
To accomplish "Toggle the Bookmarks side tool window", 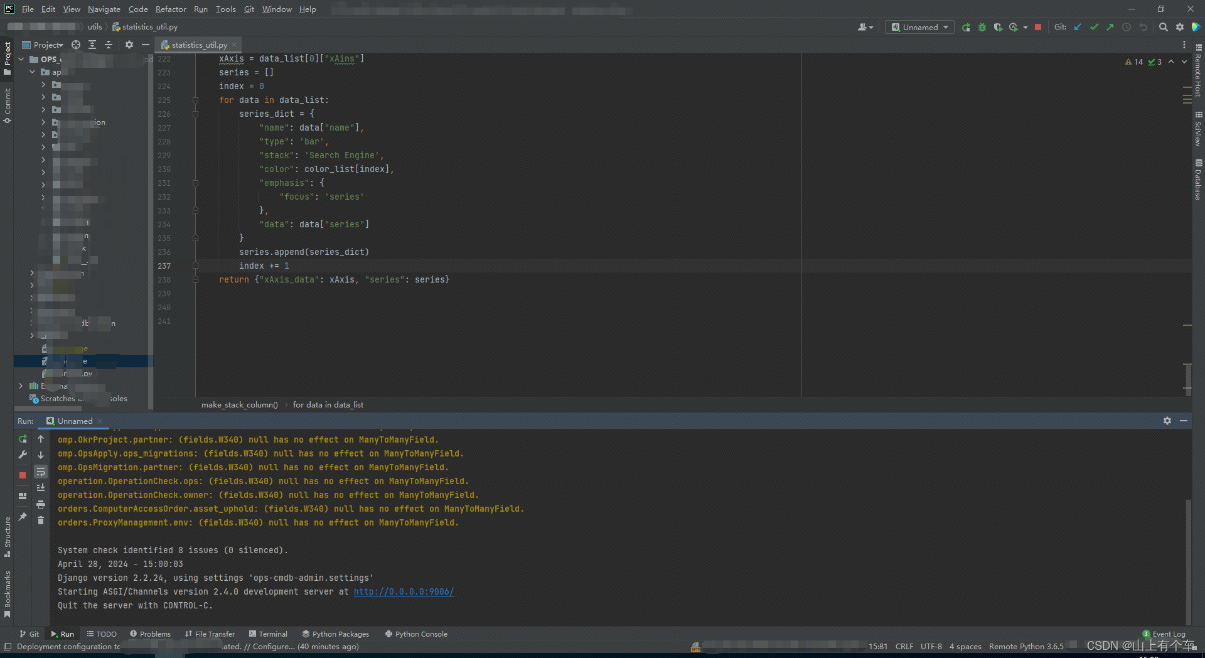I will tap(7, 594).
